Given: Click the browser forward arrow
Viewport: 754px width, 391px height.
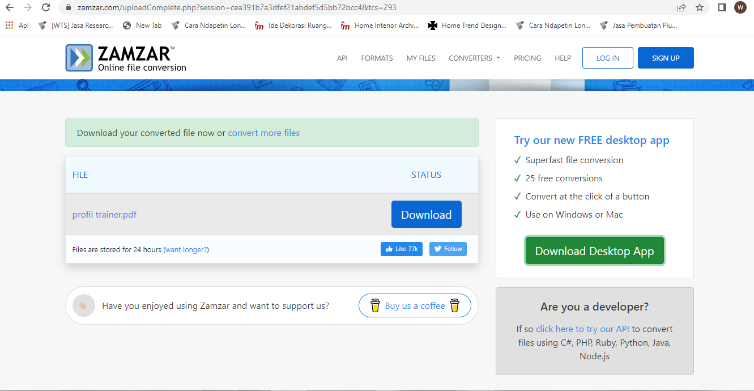Looking at the screenshot, I should tap(28, 7).
